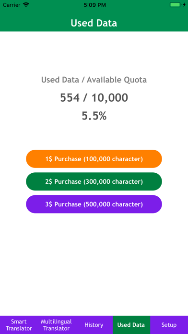The image size is (188, 334).
Task: Tap the Carrier label in status bar
Action: [x=12, y=5]
